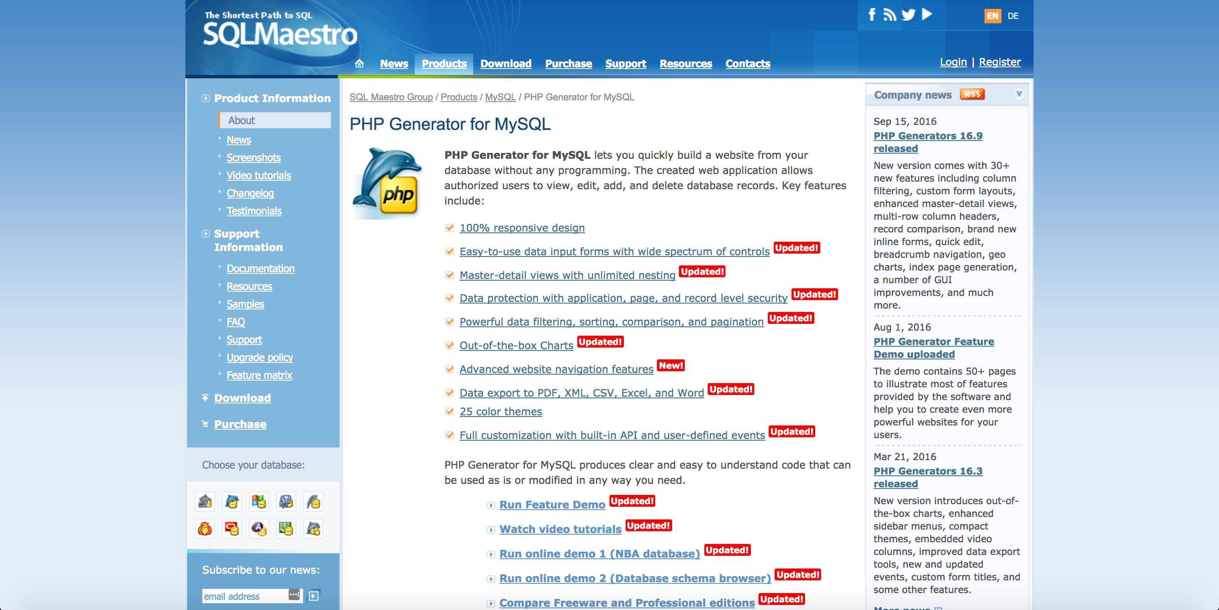
Task: Choose the MySQL dolphin database icon
Action: pyautogui.click(x=232, y=502)
